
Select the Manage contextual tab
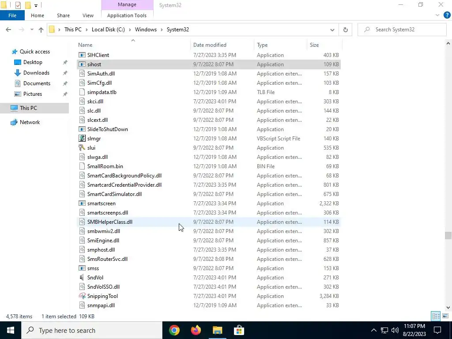point(127,5)
